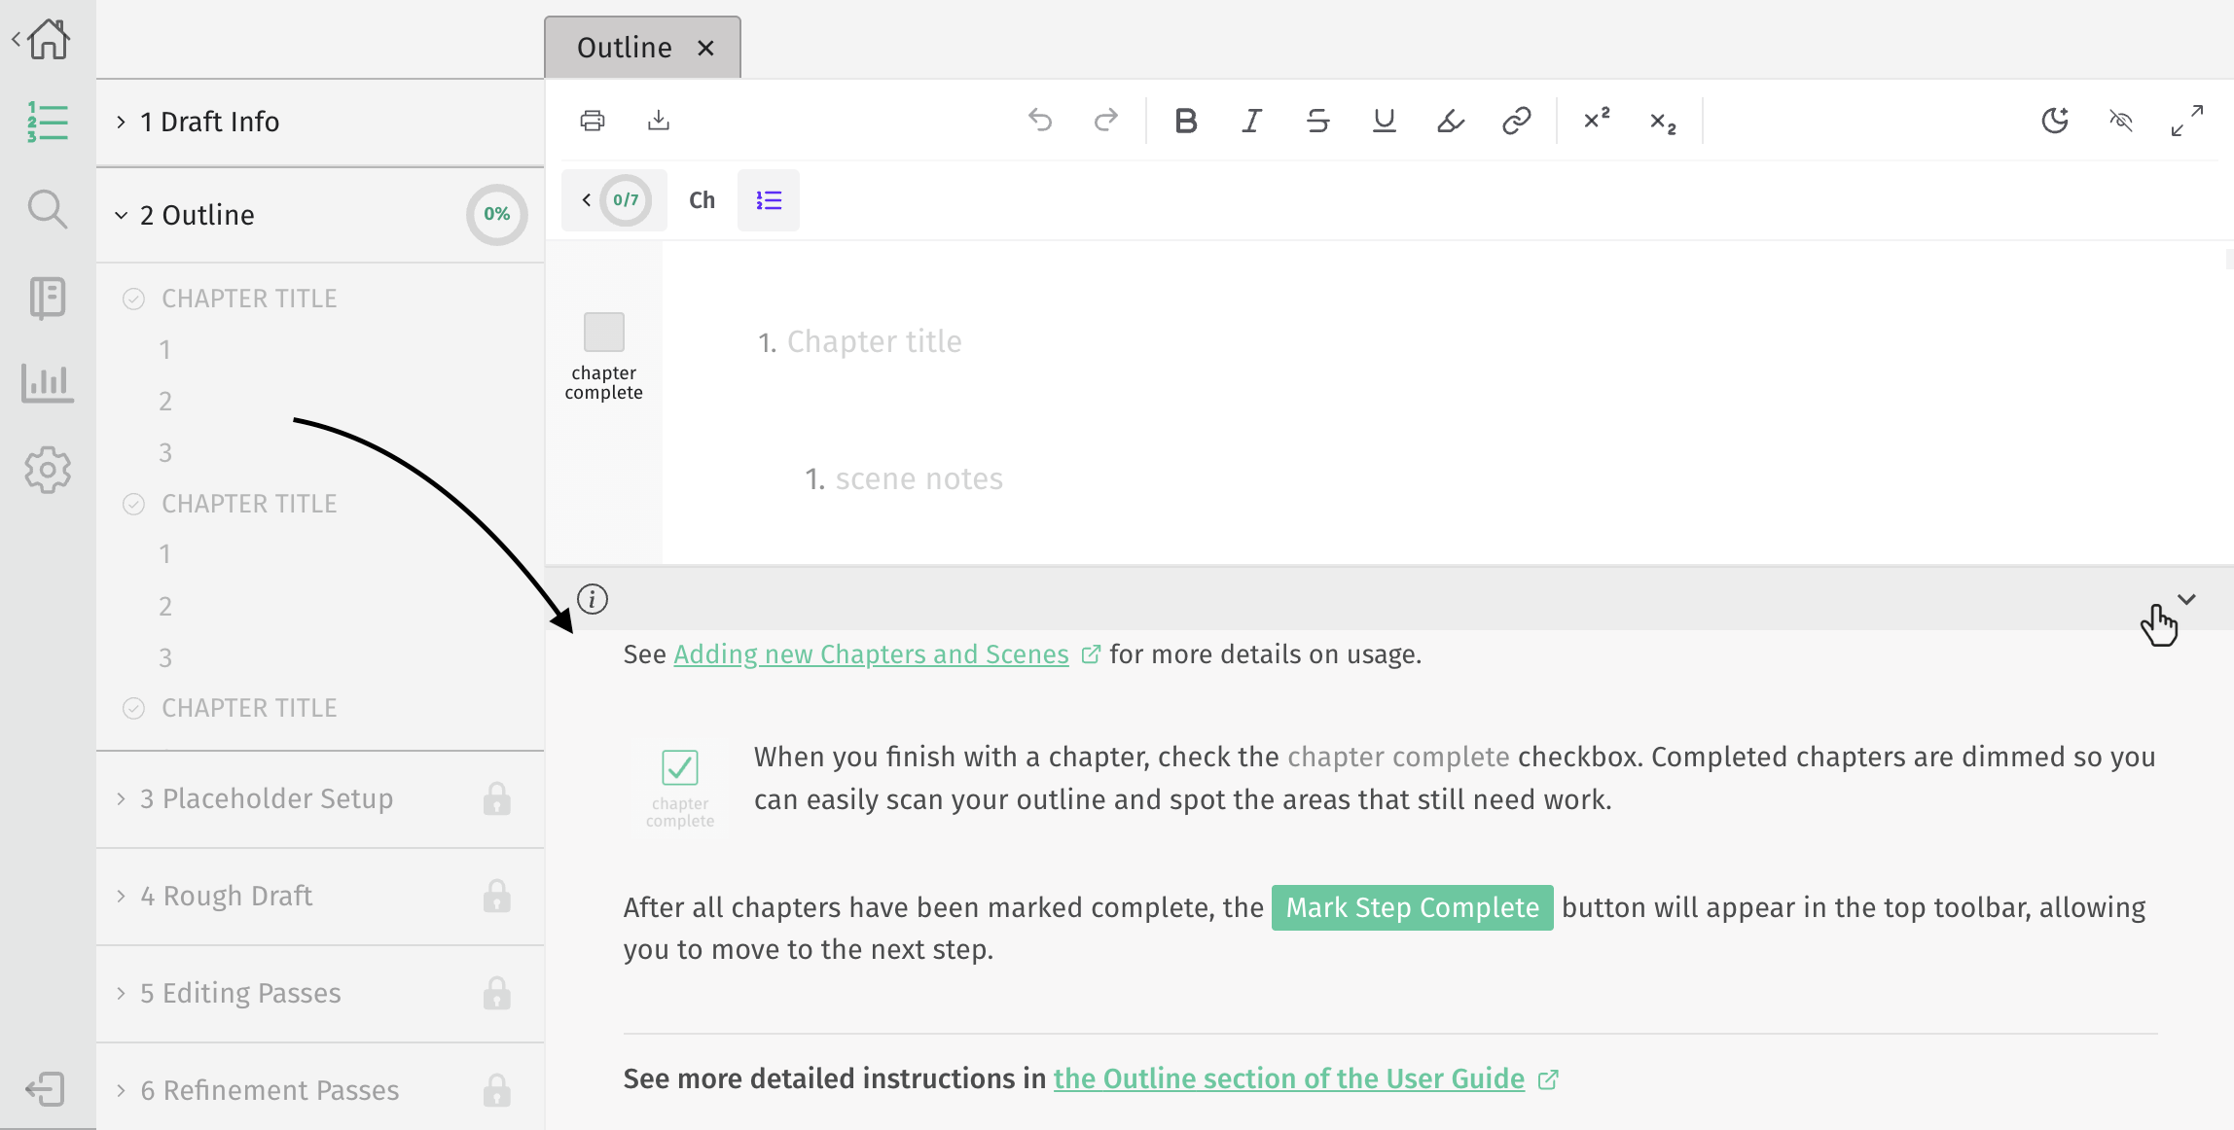This screenshot has height=1130, width=2234.
Task: Collapse the help panel with chevron
Action: point(2187,599)
